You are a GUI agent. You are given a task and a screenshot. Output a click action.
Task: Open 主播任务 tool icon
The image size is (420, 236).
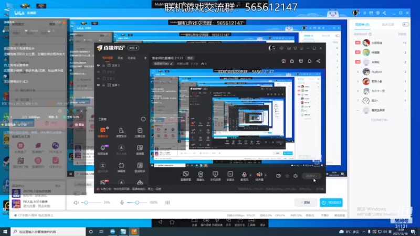(x=140, y=132)
